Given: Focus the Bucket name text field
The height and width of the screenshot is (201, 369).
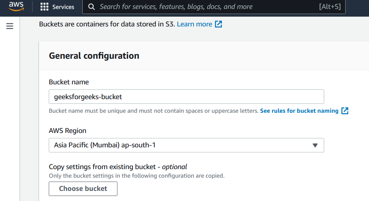Looking at the screenshot, I should click(x=186, y=96).
